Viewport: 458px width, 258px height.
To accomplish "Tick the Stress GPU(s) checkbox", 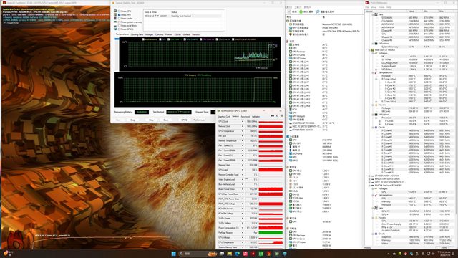I will (x=120, y=29).
